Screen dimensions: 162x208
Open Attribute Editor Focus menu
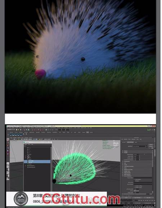point(130,139)
